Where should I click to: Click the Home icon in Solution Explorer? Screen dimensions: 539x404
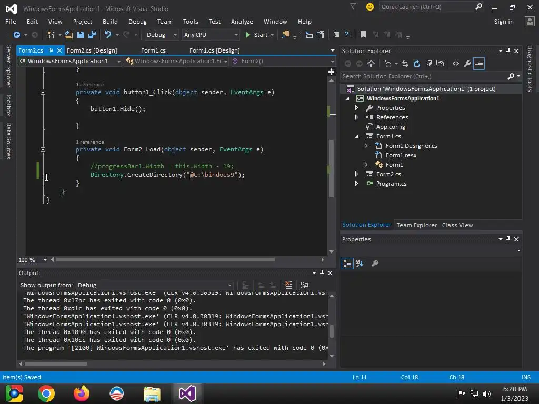tap(371, 64)
